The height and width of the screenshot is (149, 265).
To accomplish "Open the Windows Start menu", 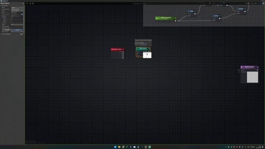I will (x=115, y=147).
